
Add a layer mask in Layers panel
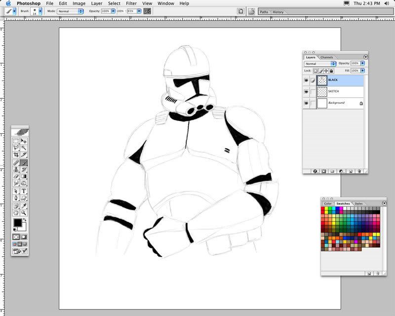(324, 171)
